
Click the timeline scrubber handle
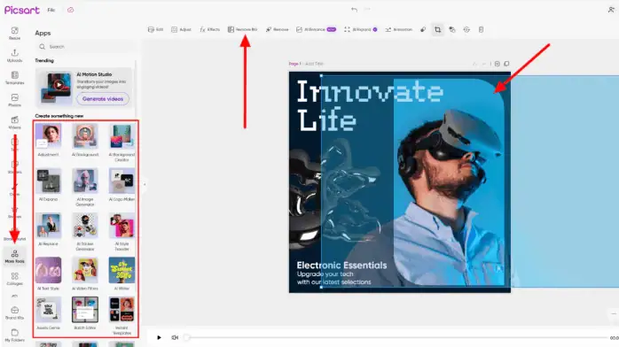(187, 337)
